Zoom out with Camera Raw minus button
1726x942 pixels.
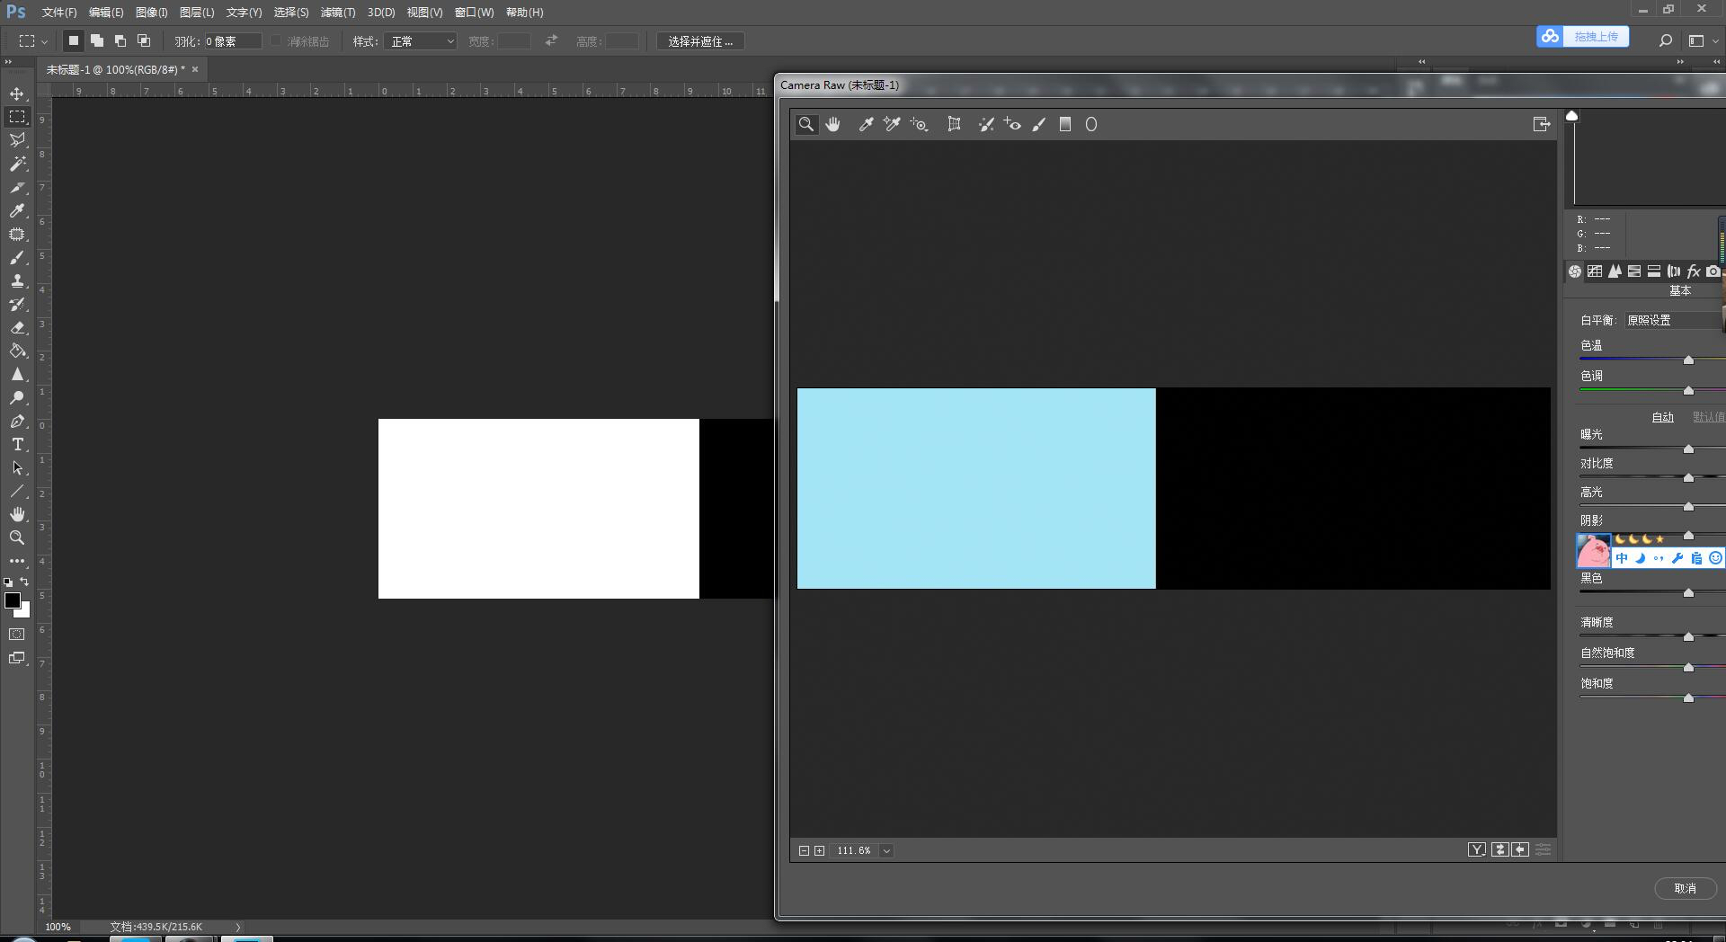pos(804,850)
